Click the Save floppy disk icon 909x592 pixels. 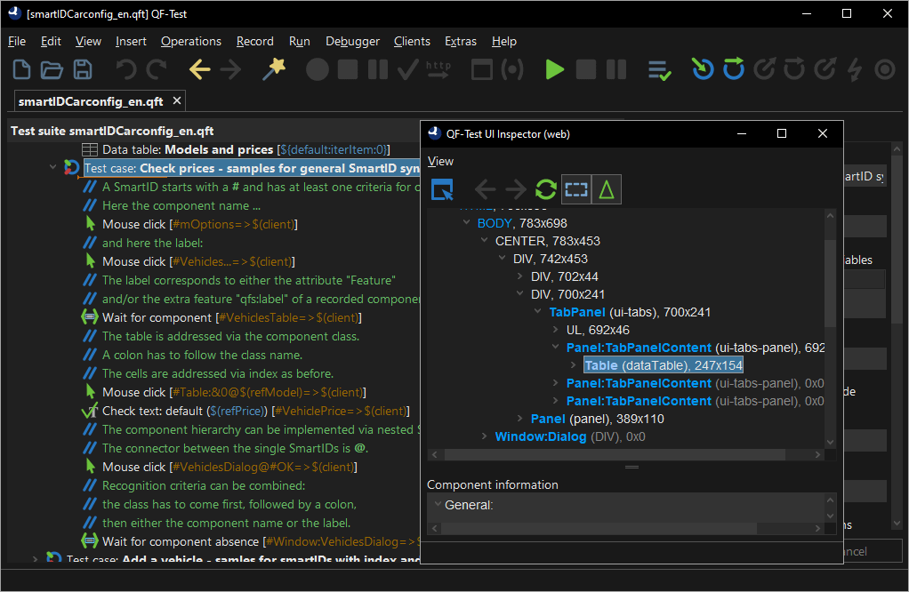[83, 69]
